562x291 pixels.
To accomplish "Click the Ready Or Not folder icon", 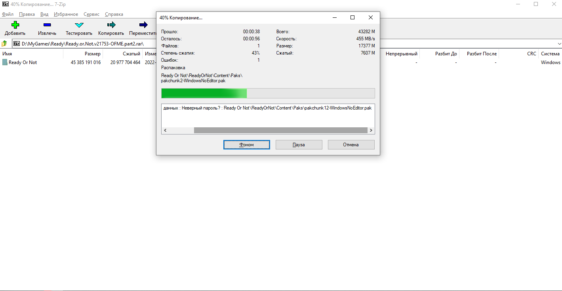I will tap(5, 62).
